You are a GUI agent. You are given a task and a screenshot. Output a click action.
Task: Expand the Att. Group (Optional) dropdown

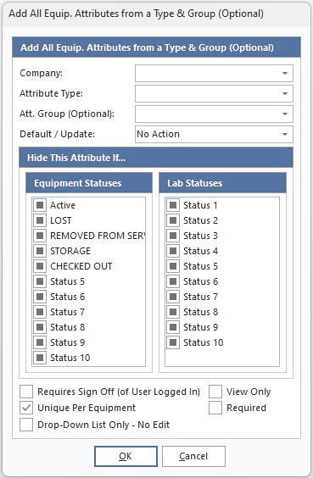tap(214, 114)
